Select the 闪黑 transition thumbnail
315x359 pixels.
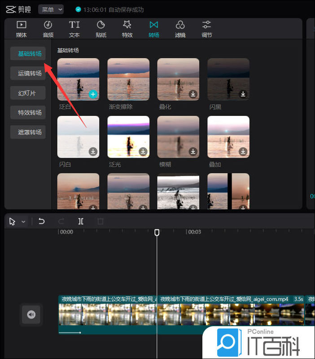click(228, 79)
